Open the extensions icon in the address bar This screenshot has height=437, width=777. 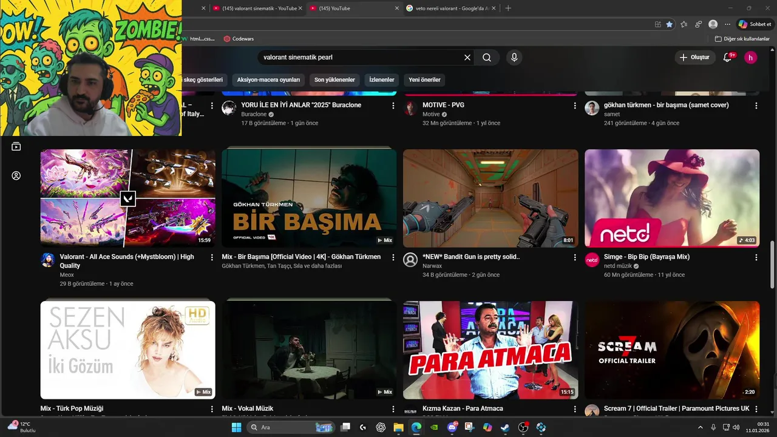click(658, 24)
